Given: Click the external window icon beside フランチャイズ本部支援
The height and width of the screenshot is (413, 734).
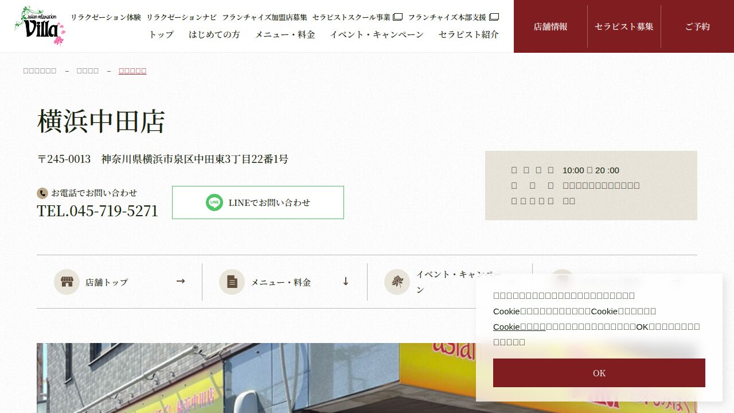Looking at the screenshot, I should [x=494, y=17].
